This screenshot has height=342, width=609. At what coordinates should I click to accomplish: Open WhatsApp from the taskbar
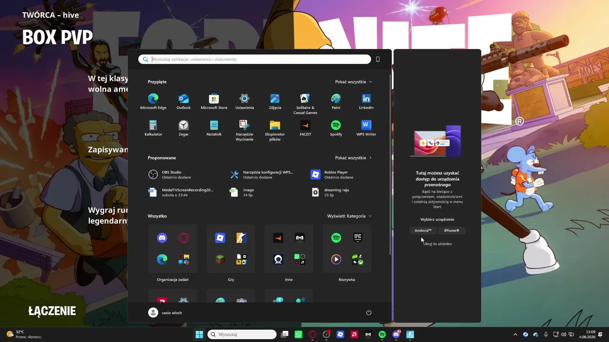[298, 334]
